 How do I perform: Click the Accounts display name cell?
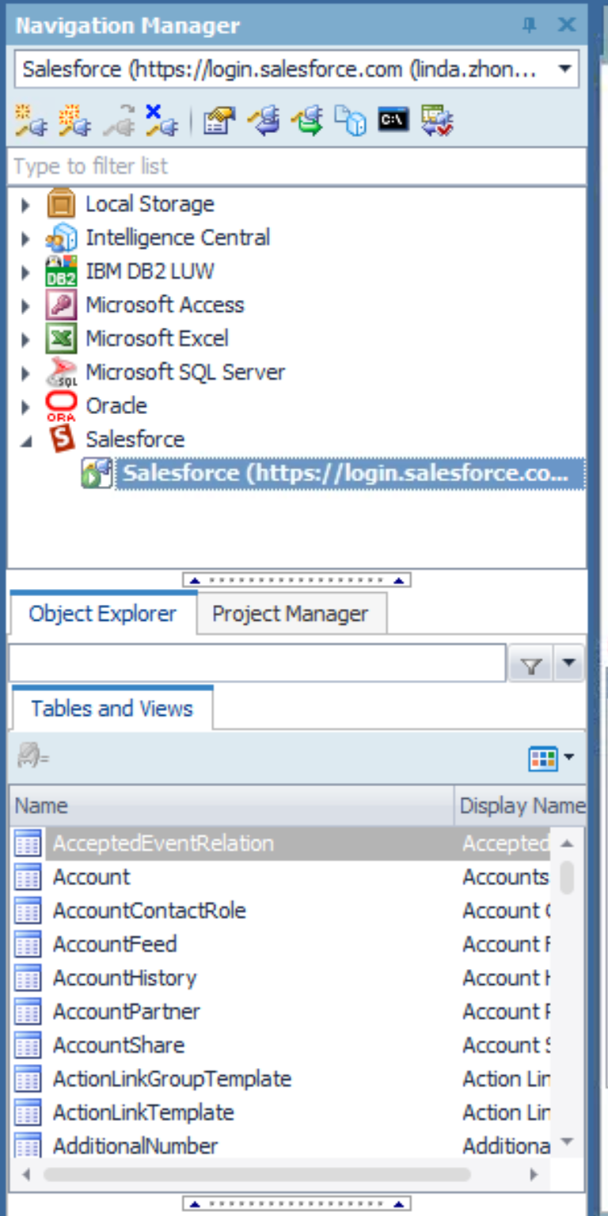click(x=505, y=877)
